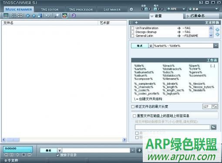Toggle the second checkbox under the folder field

pos(137,137)
